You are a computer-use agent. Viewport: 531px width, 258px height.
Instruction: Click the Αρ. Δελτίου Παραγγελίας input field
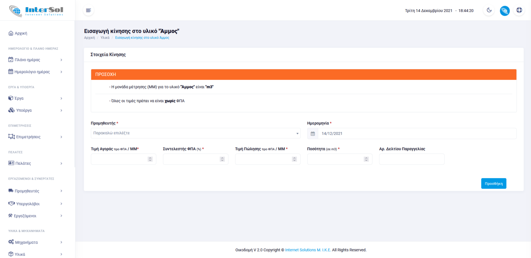point(411,159)
